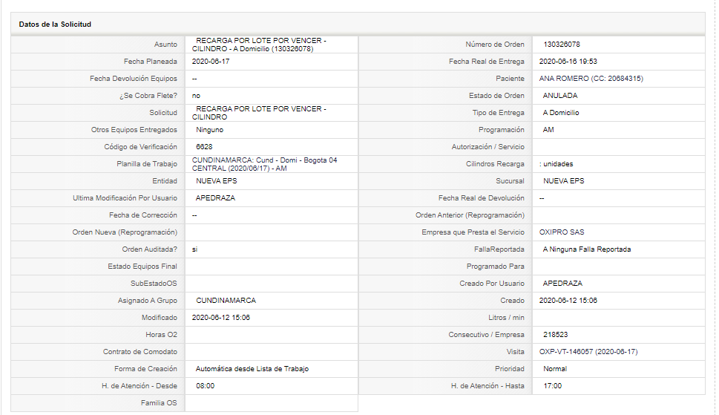Click Modificado date 2020-06-12 15:06
The width and height of the screenshot is (719, 415).
point(221,317)
